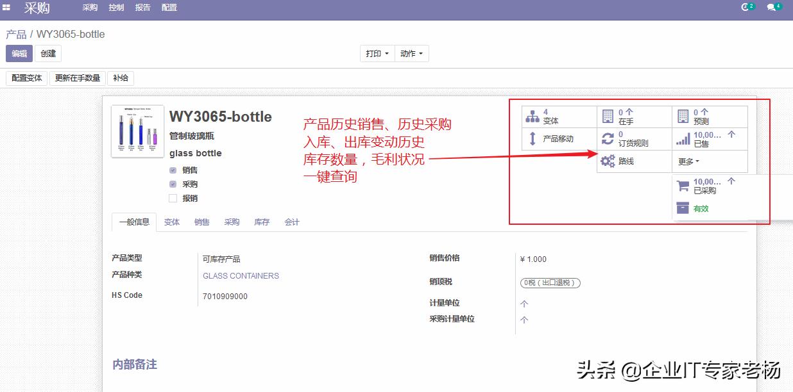The width and height of the screenshot is (793, 392).
Task: Enable the 报销 checkbox
Action: pos(172,198)
